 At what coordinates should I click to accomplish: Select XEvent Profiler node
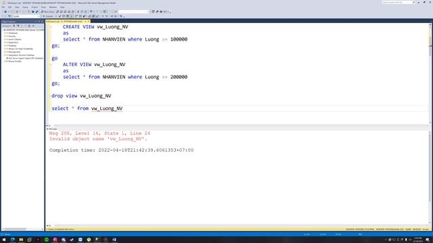(15, 61)
